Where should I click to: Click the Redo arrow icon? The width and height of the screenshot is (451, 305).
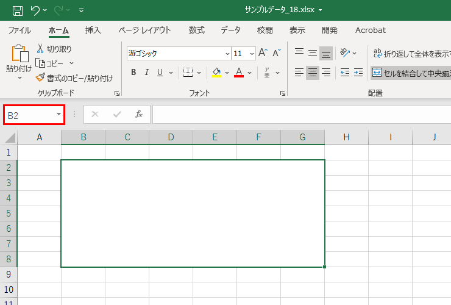(x=59, y=10)
